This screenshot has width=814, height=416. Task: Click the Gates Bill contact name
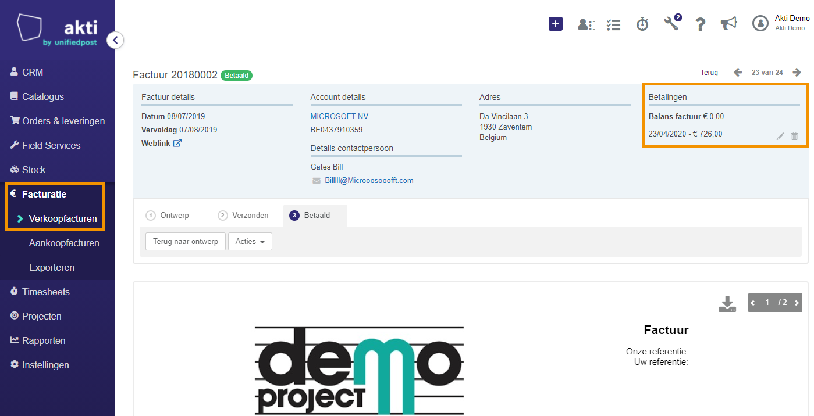click(x=327, y=167)
